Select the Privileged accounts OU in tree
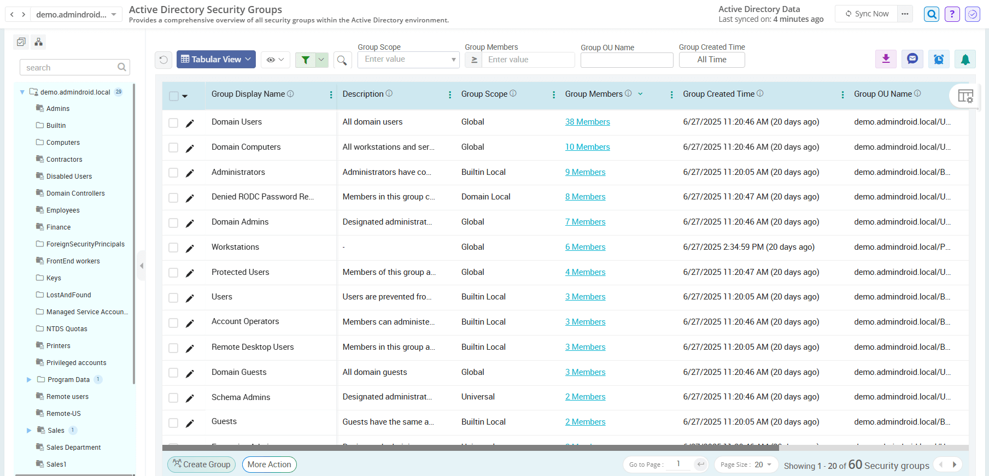This screenshot has height=476, width=989. pyautogui.click(x=76, y=363)
